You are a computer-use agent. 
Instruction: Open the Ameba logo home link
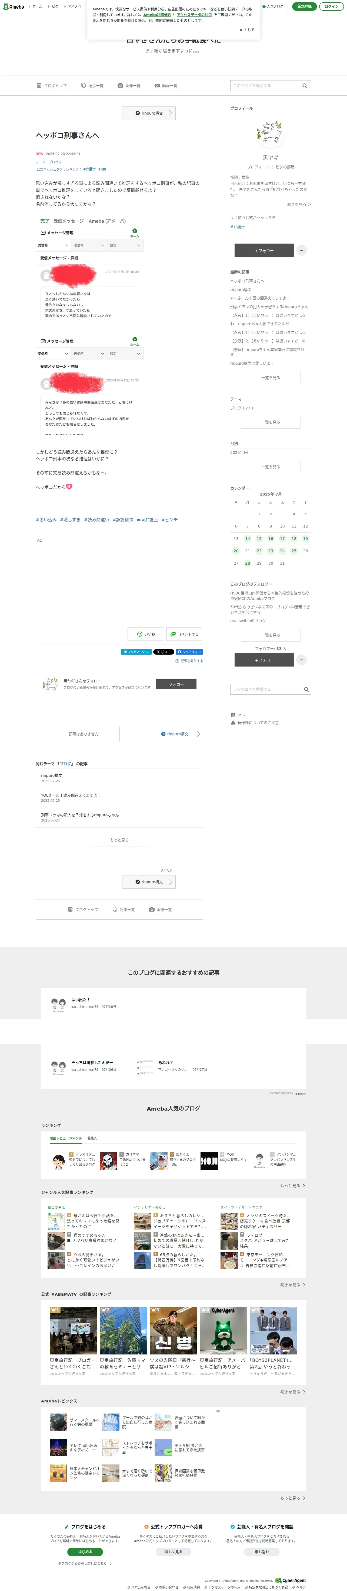point(14,6)
